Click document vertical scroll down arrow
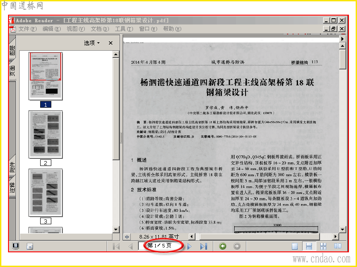Image resolution: width=357 pixels, height=267 pixels. point(342,229)
